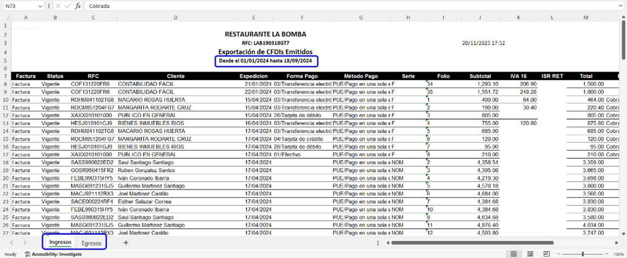The height and width of the screenshot is (258, 627).
Task: Click the horizontal scroll left arrow
Action: pos(387,242)
